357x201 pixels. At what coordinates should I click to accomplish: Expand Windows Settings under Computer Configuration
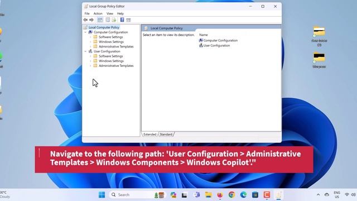coord(90,42)
